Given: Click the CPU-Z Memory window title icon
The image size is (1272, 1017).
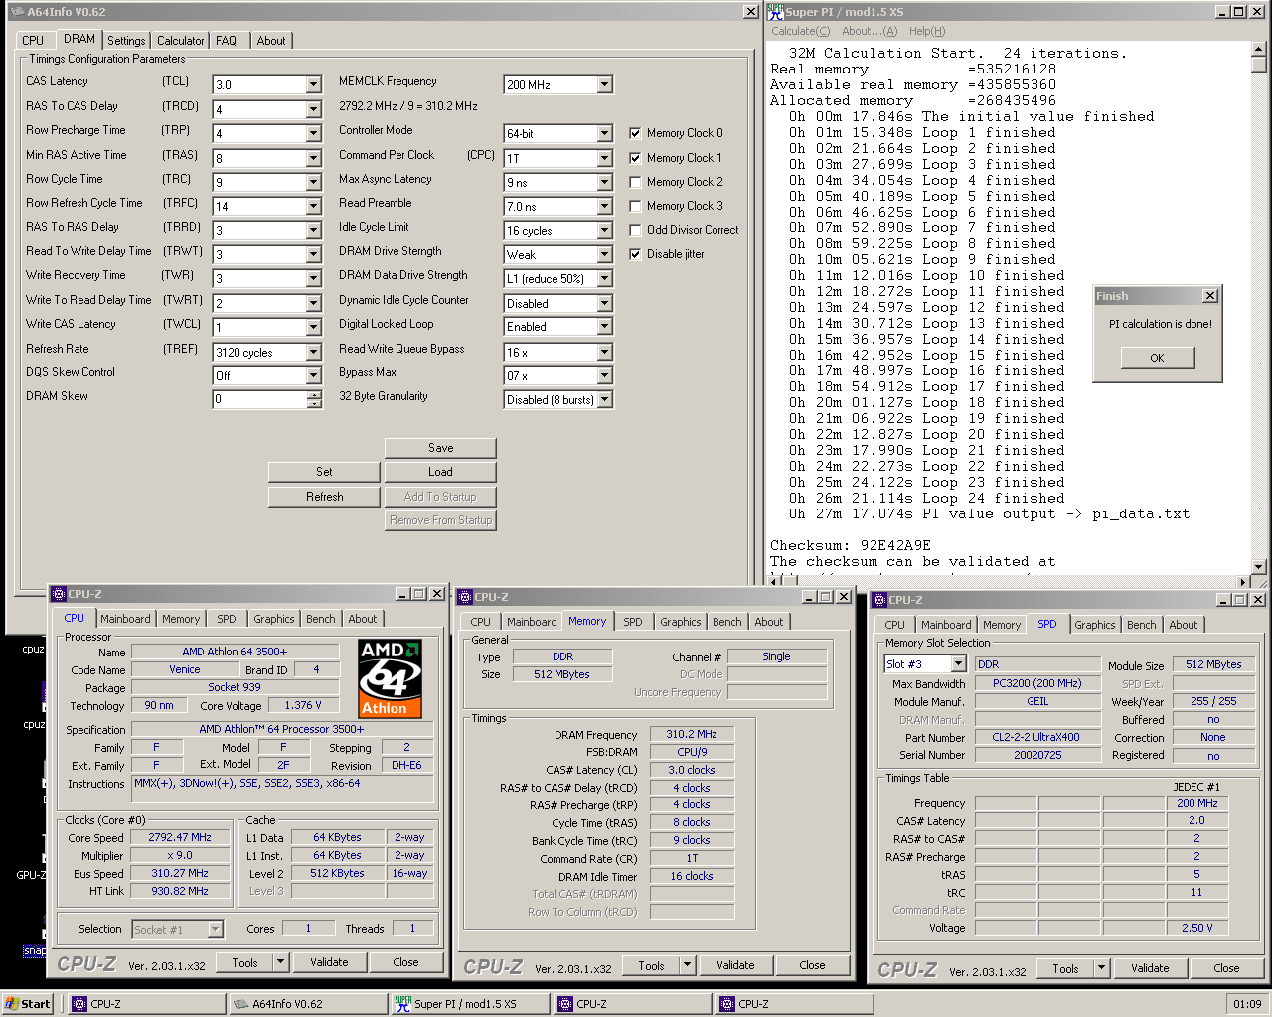Looking at the screenshot, I should tap(464, 597).
